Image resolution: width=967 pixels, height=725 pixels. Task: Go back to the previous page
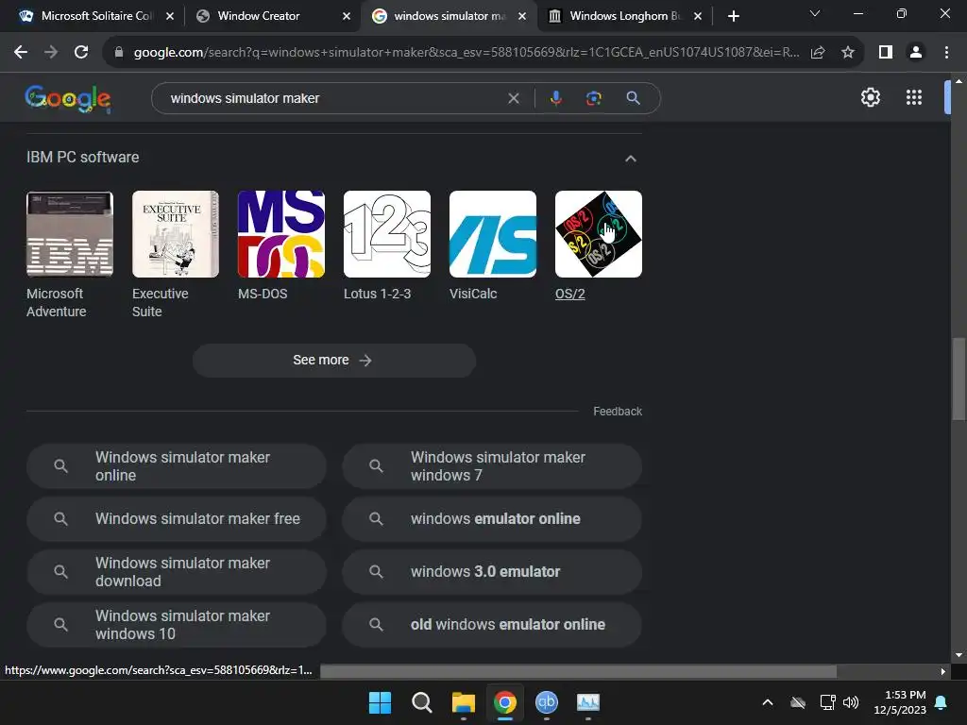[21, 53]
